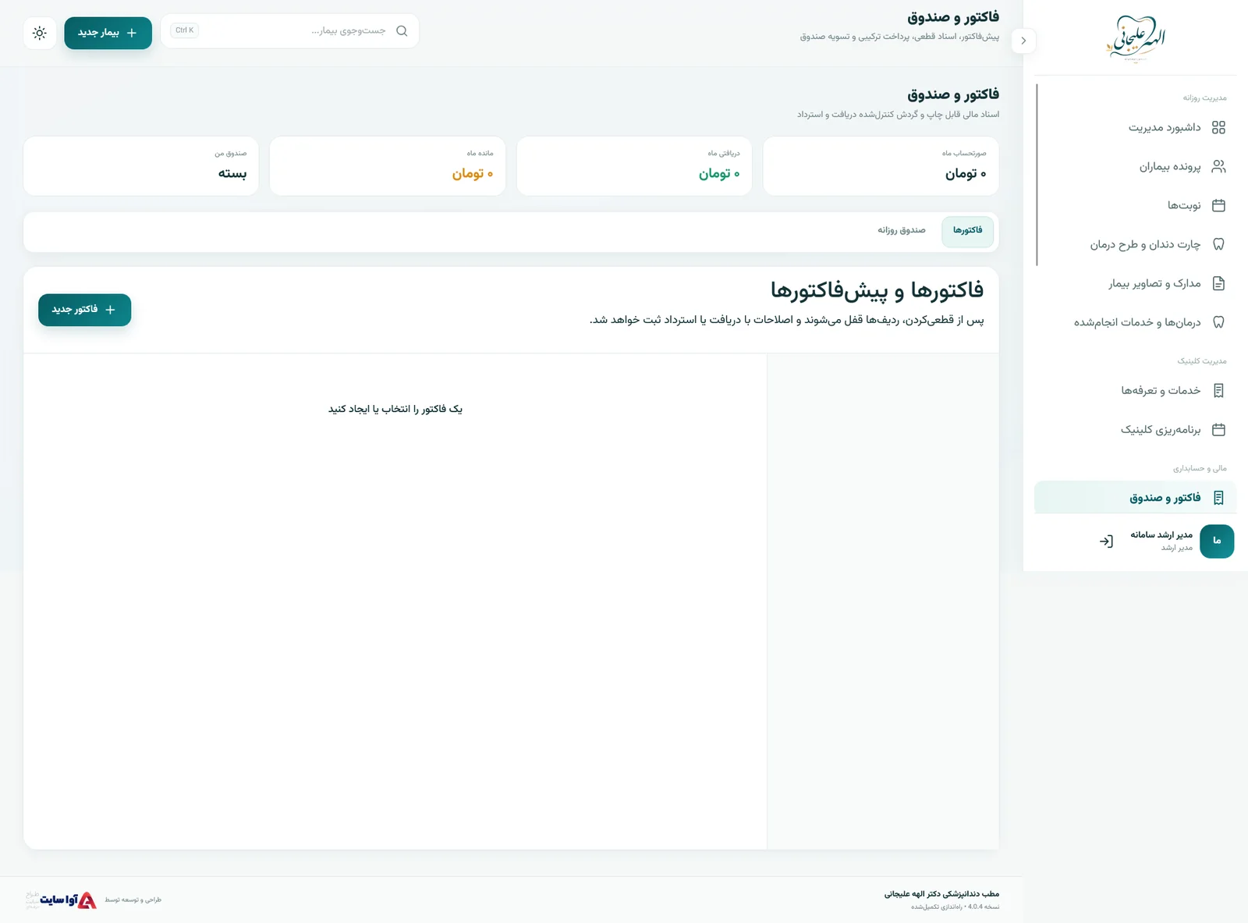1248x923 pixels.
Task: Click the tooth icon beside چارت دندان
Action: (1218, 244)
